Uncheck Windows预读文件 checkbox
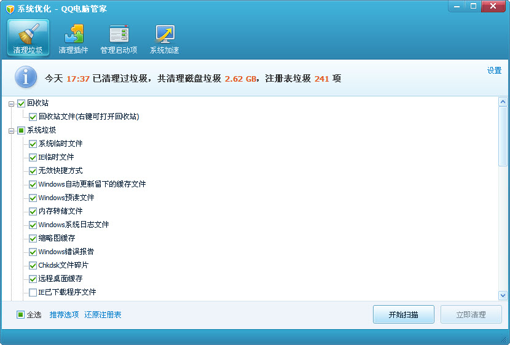Viewport: 510px width, 345px height. 33,198
